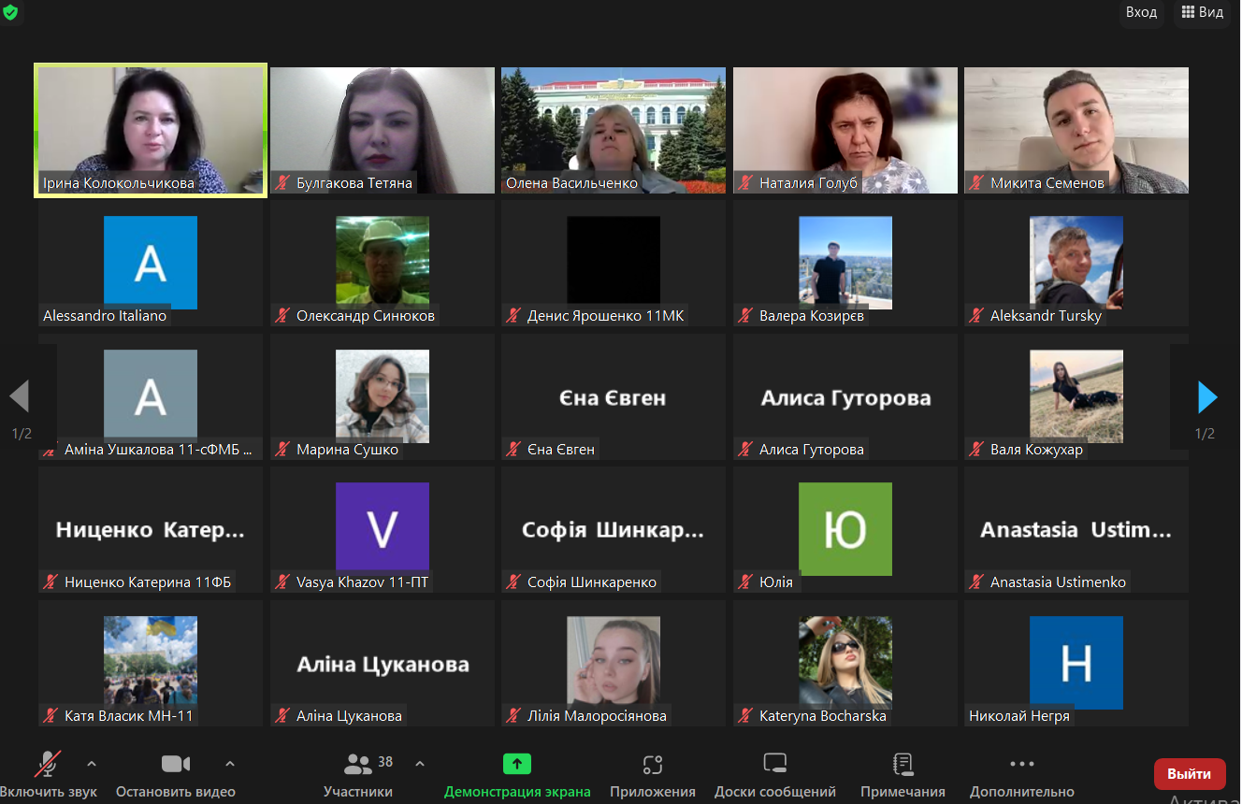This screenshot has height=804, width=1242.
Task: Click muted mic icon beside Kateryna Bocharska
Action: (x=745, y=716)
